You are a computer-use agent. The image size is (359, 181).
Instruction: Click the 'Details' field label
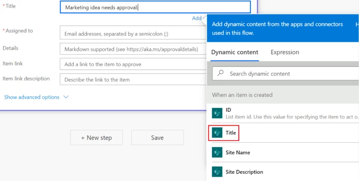coord(10,48)
